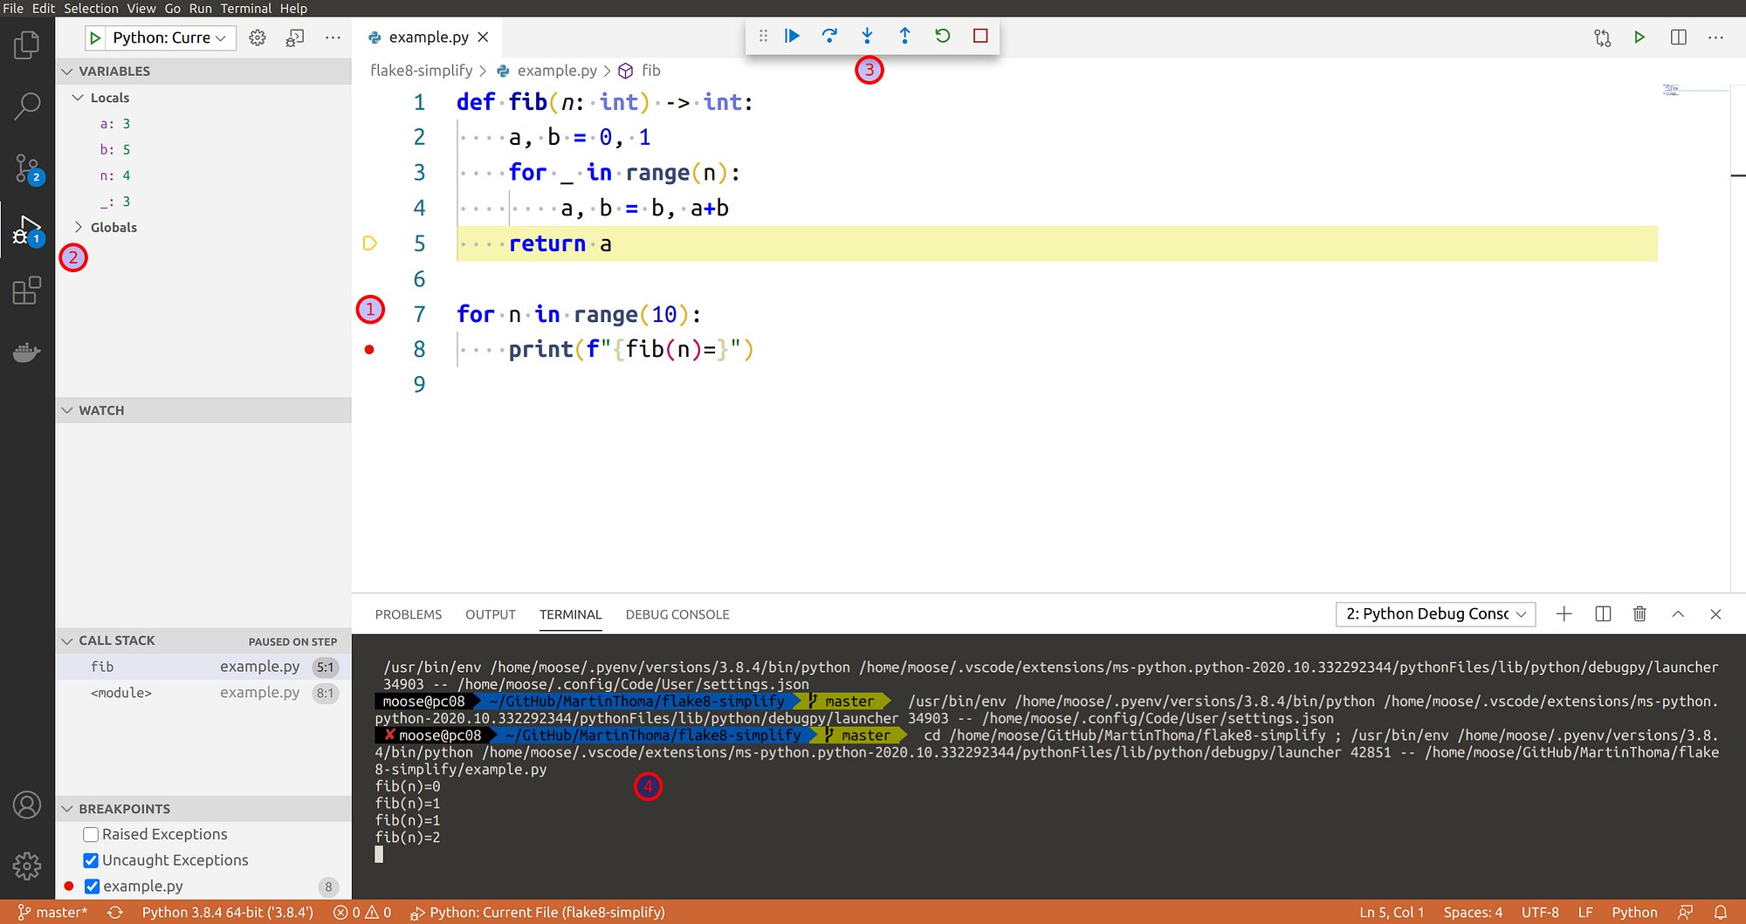
Task: Select <module> frame in call stack
Action: (x=203, y=694)
